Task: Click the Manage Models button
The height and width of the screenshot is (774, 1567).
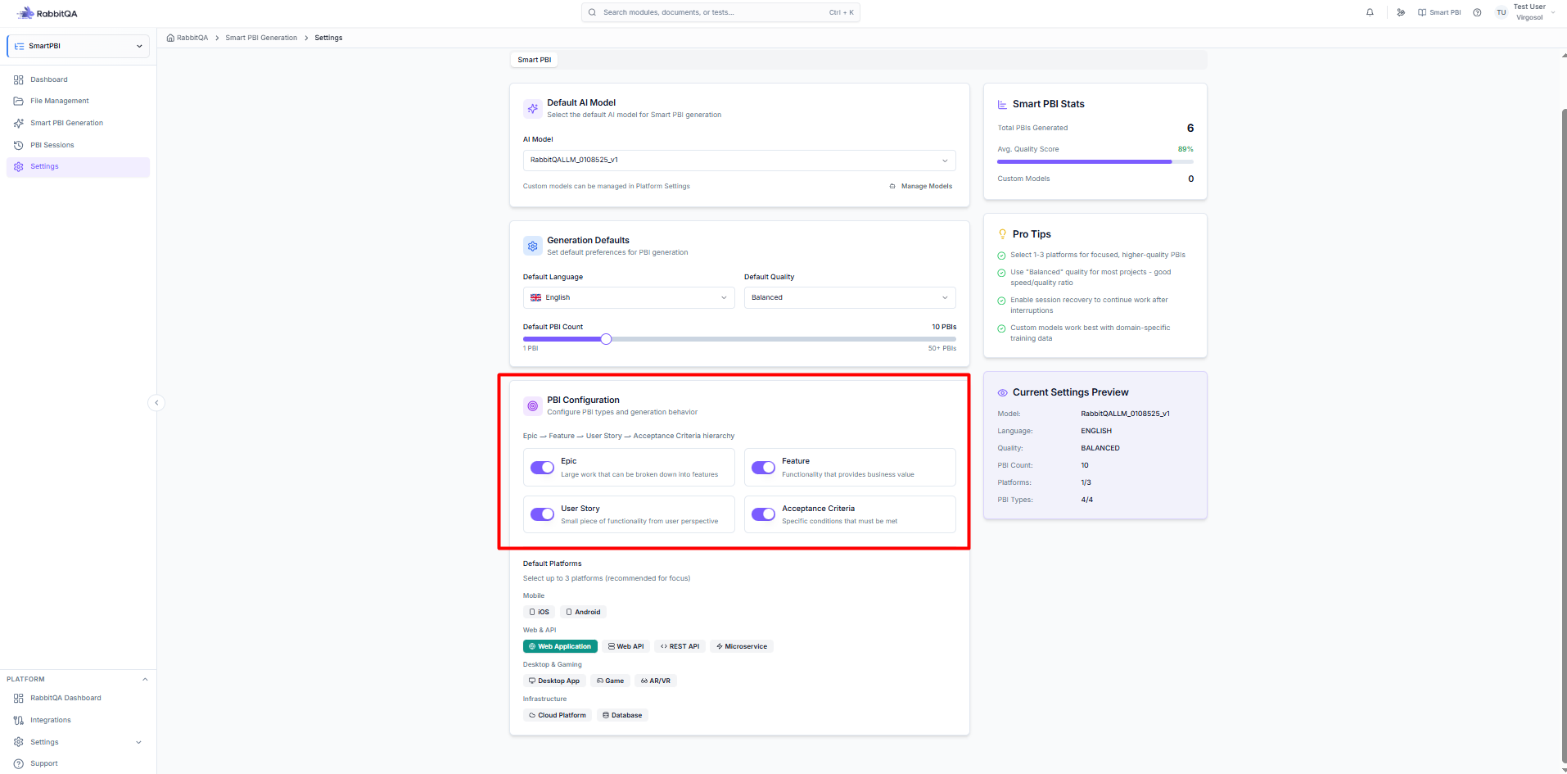Action: 921,186
